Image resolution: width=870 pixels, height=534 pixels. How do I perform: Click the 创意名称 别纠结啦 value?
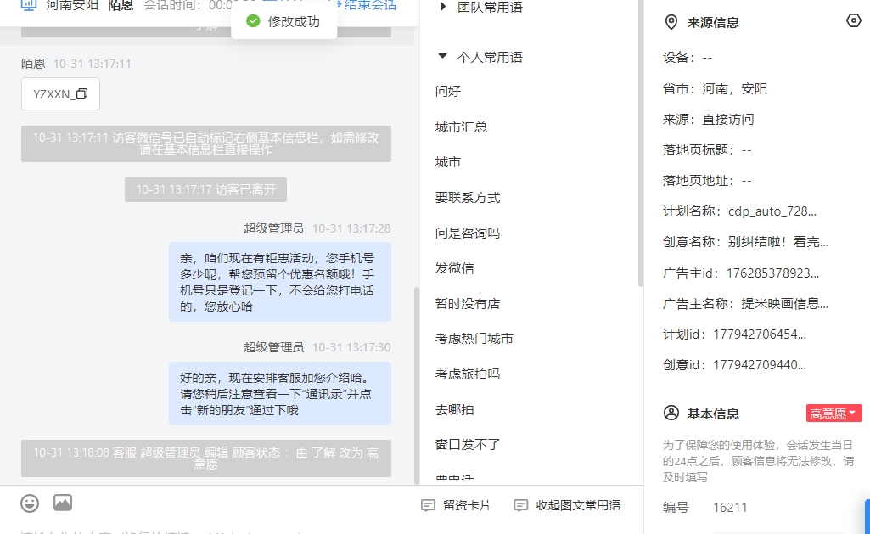pos(777,242)
